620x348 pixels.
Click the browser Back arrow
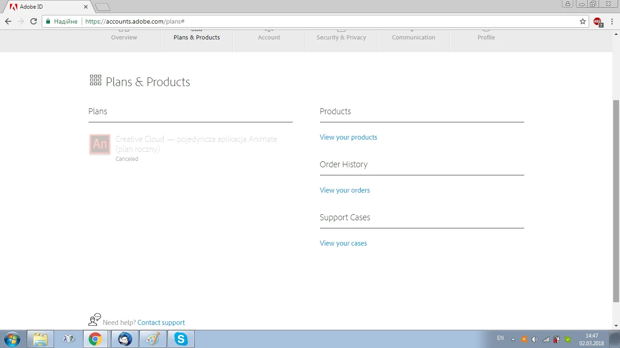coord(8,21)
